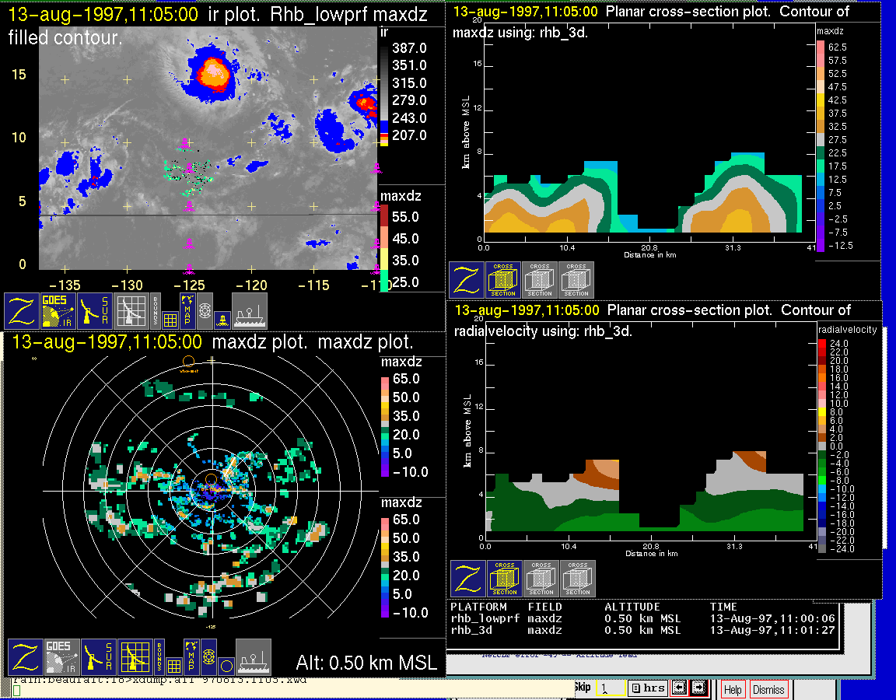Enable the grayed radar grid icon in the top plot toolbar
Screen dimensions: 896x700
(x=131, y=310)
